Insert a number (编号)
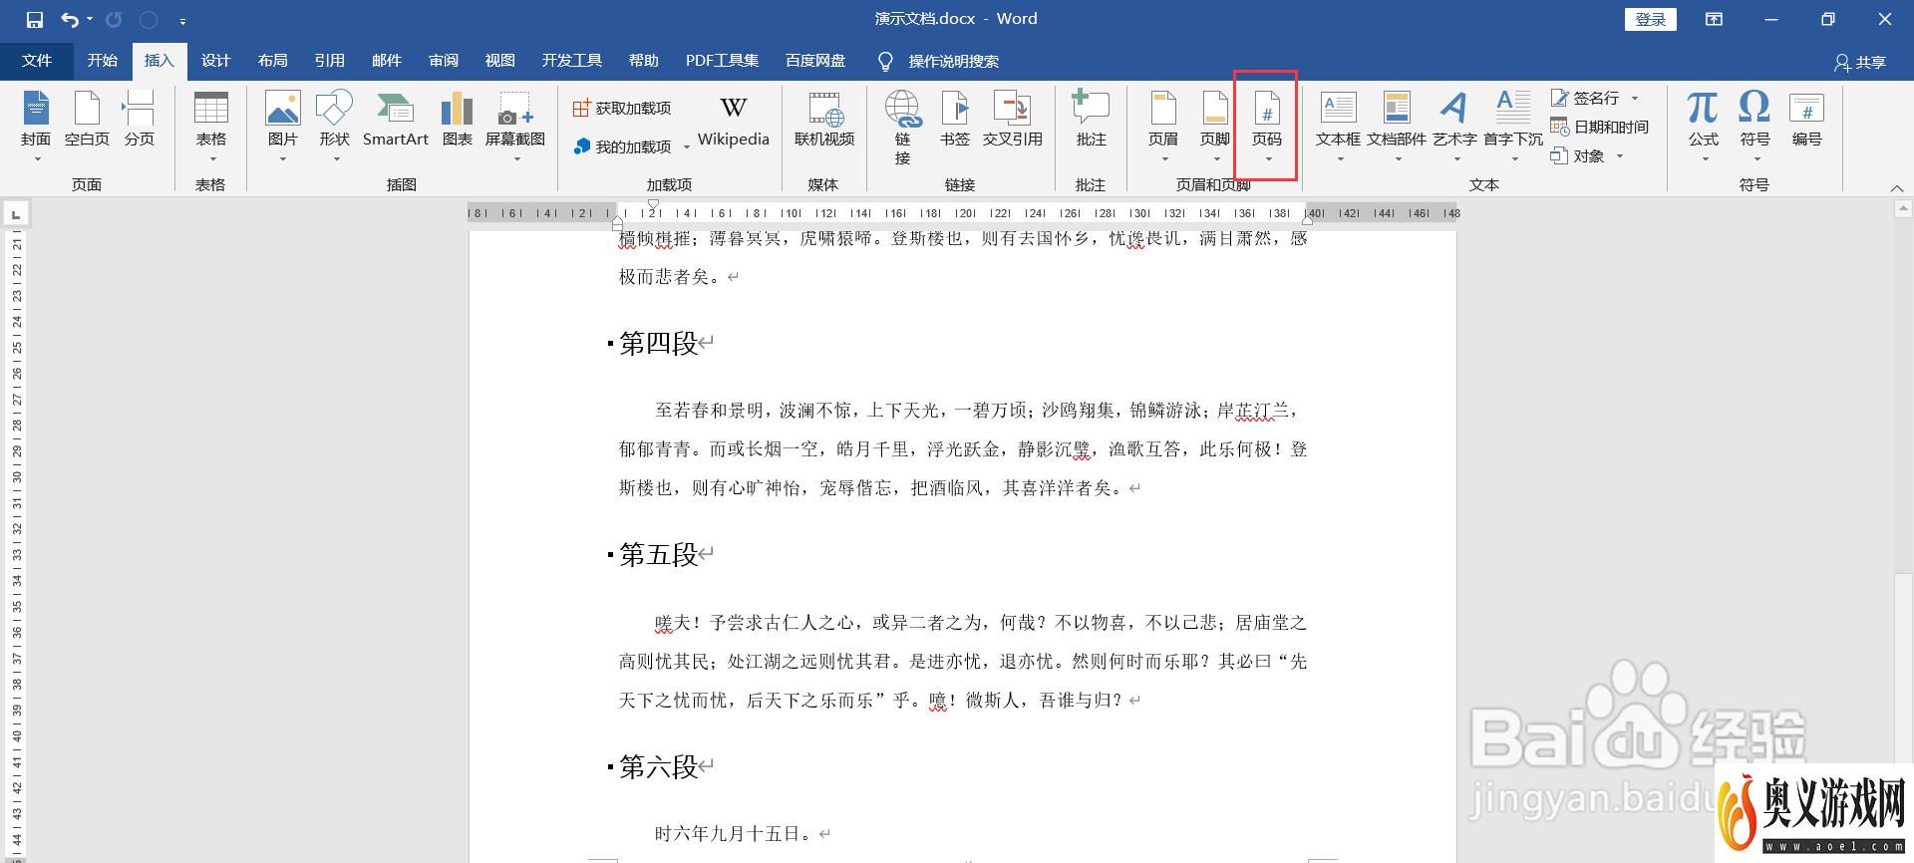Viewport: 1914px width, 863px height. coord(1807,120)
